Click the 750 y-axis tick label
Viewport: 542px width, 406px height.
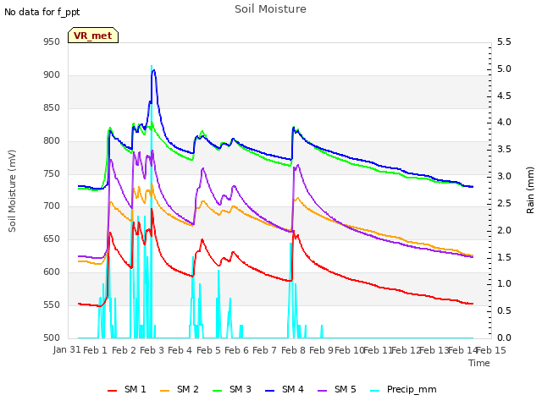52,174
